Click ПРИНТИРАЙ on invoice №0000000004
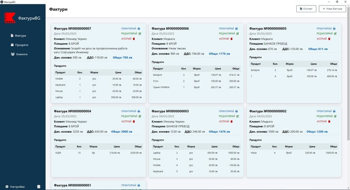 coord(129,111)
